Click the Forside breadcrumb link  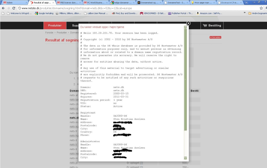point(49,33)
